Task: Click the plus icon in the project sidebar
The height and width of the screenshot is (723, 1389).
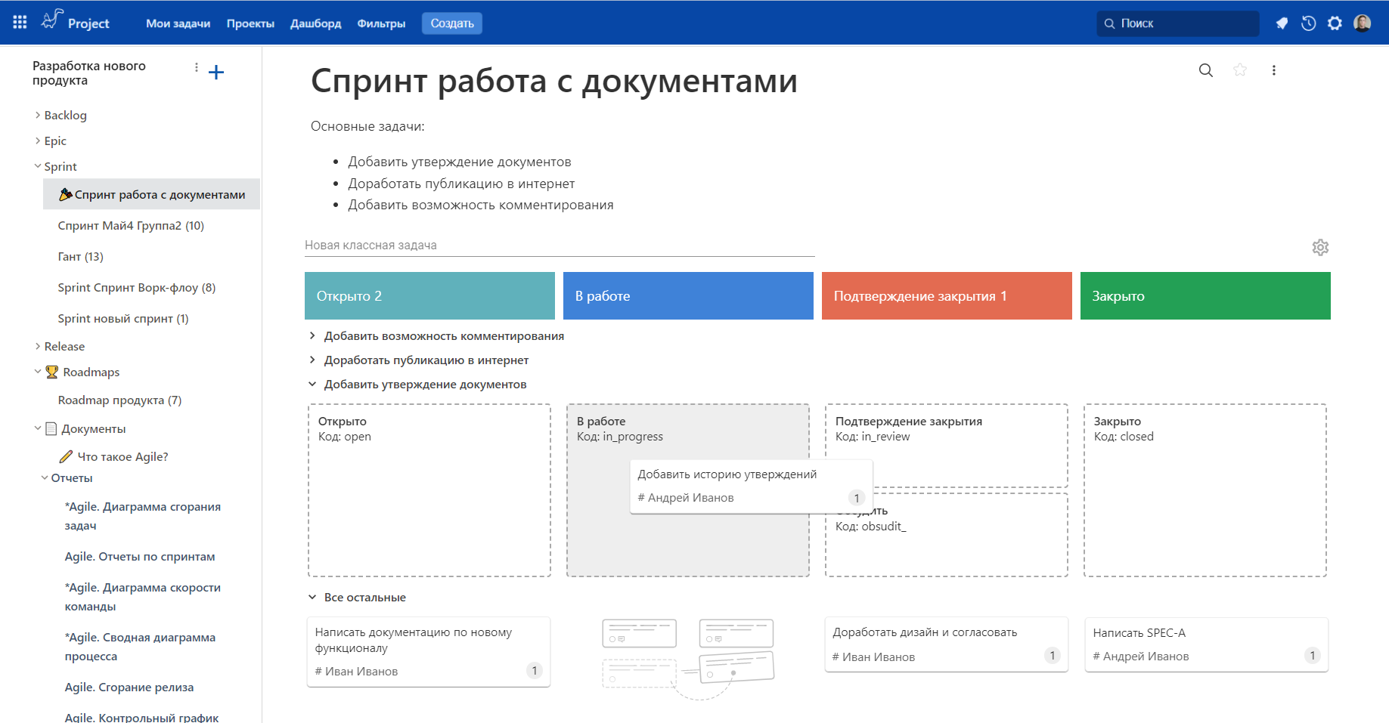Action: [x=217, y=72]
